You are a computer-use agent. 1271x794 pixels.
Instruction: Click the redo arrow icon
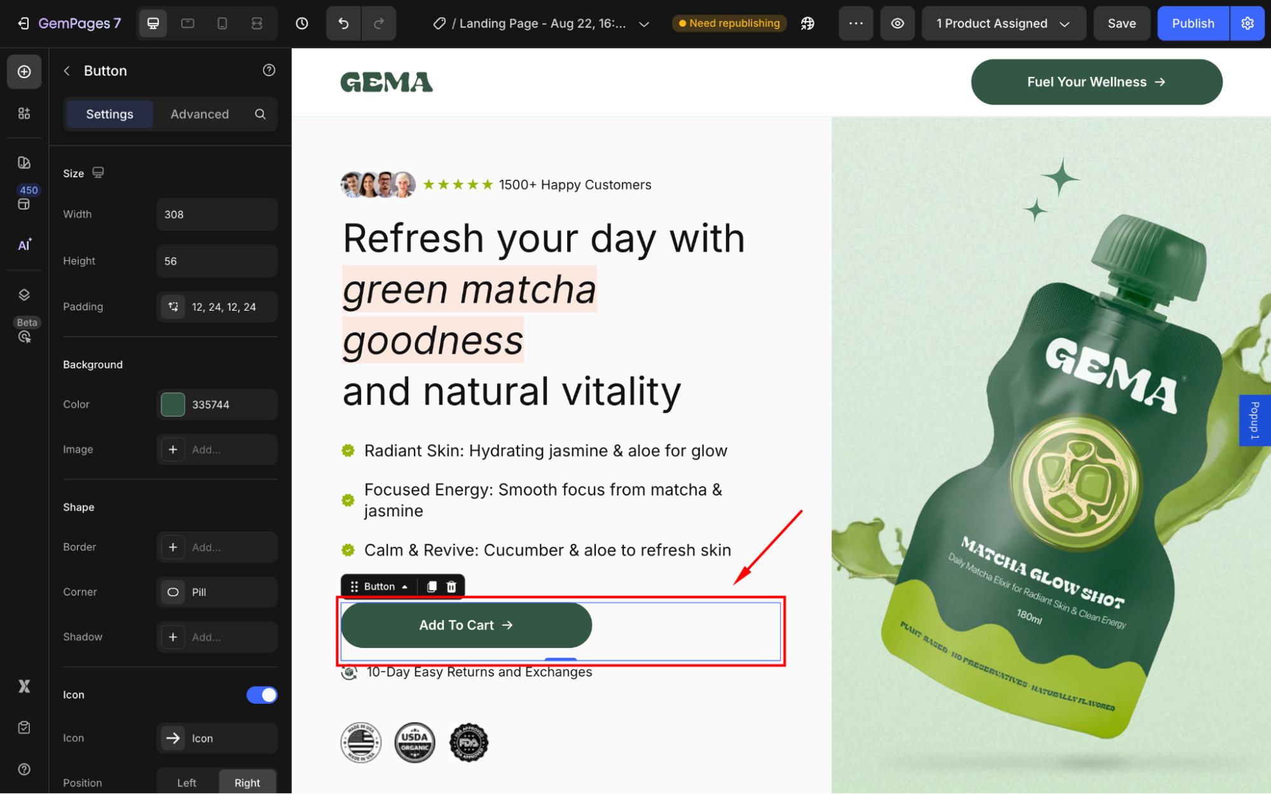(x=378, y=24)
